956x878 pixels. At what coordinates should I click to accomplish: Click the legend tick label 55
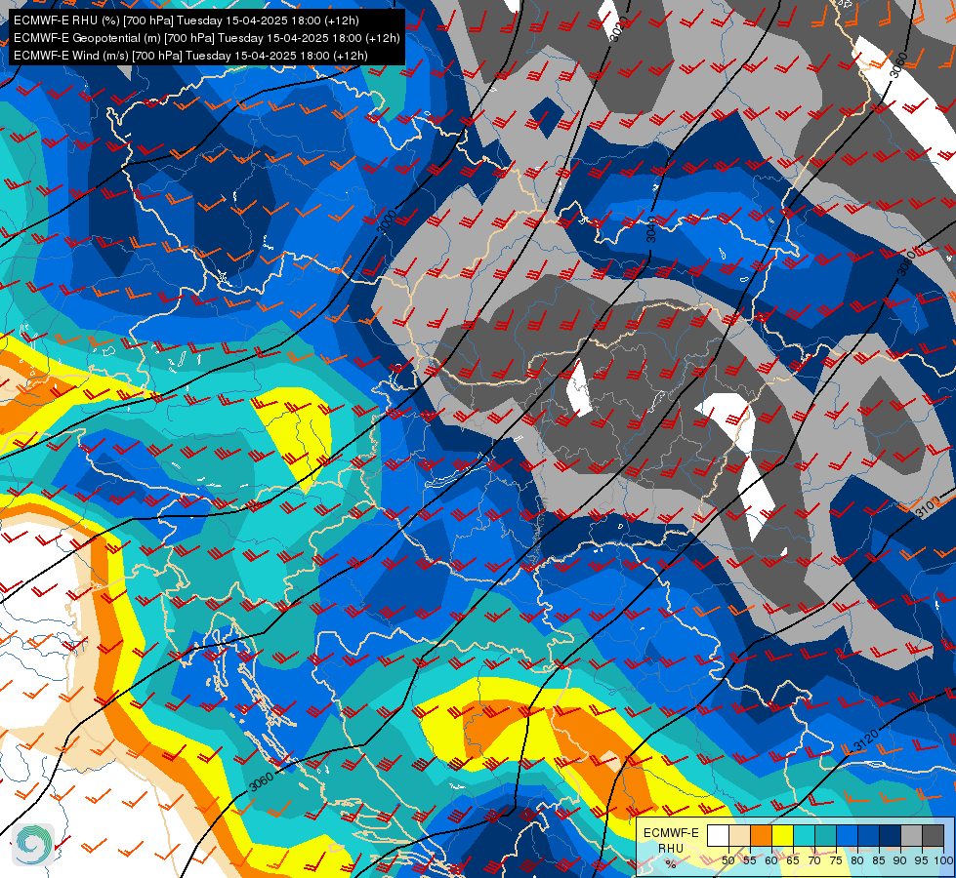pos(750,860)
